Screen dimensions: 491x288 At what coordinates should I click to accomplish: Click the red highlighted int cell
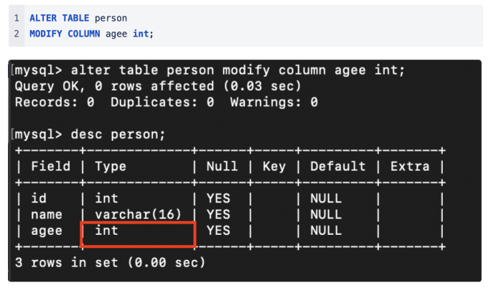click(139, 234)
